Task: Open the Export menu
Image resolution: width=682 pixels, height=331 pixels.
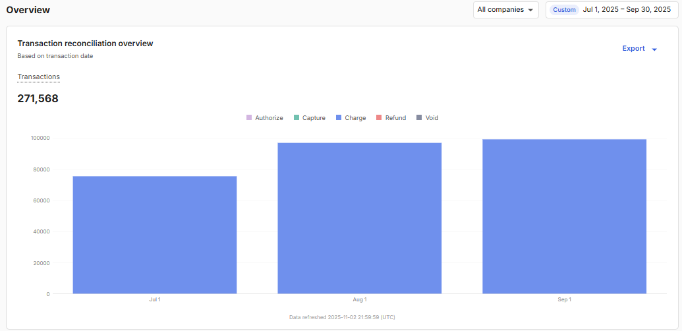Action: pos(639,49)
